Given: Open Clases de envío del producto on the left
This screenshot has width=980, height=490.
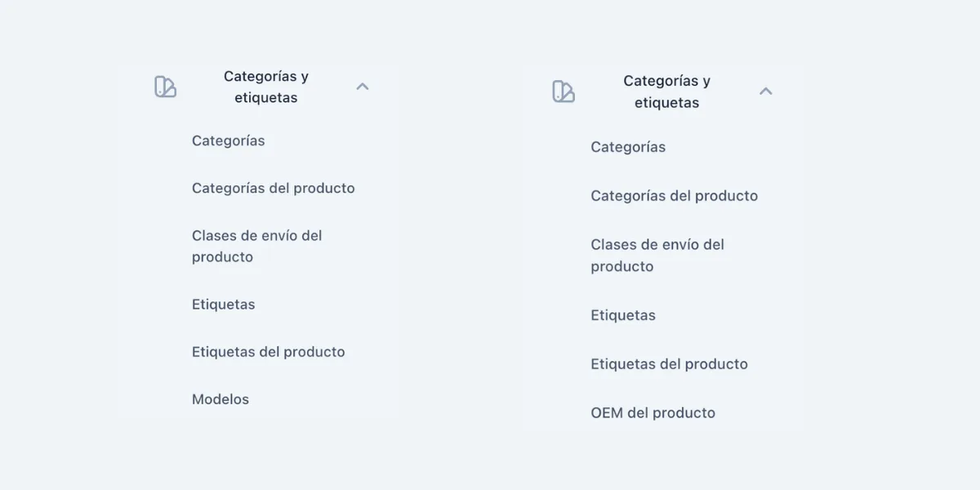Looking at the screenshot, I should [x=256, y=246].
